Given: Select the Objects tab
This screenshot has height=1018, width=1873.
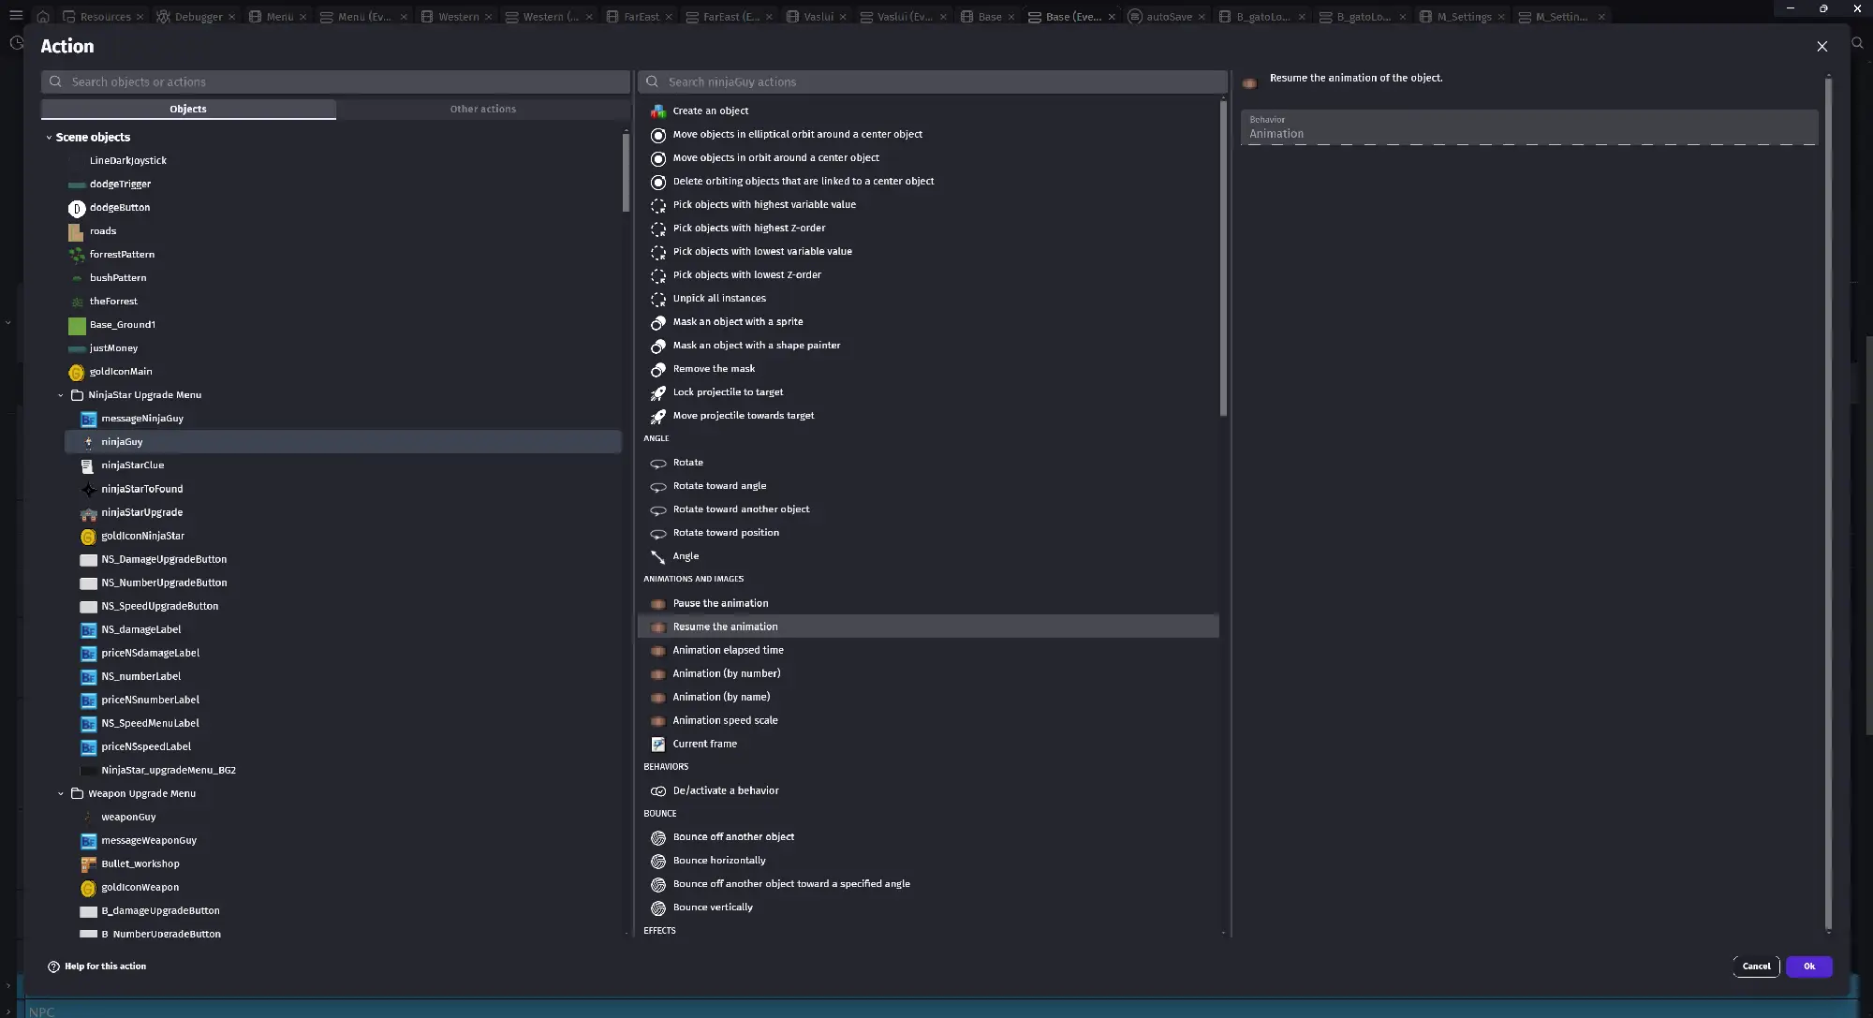Looking at the screenshot, I should 188,110.
